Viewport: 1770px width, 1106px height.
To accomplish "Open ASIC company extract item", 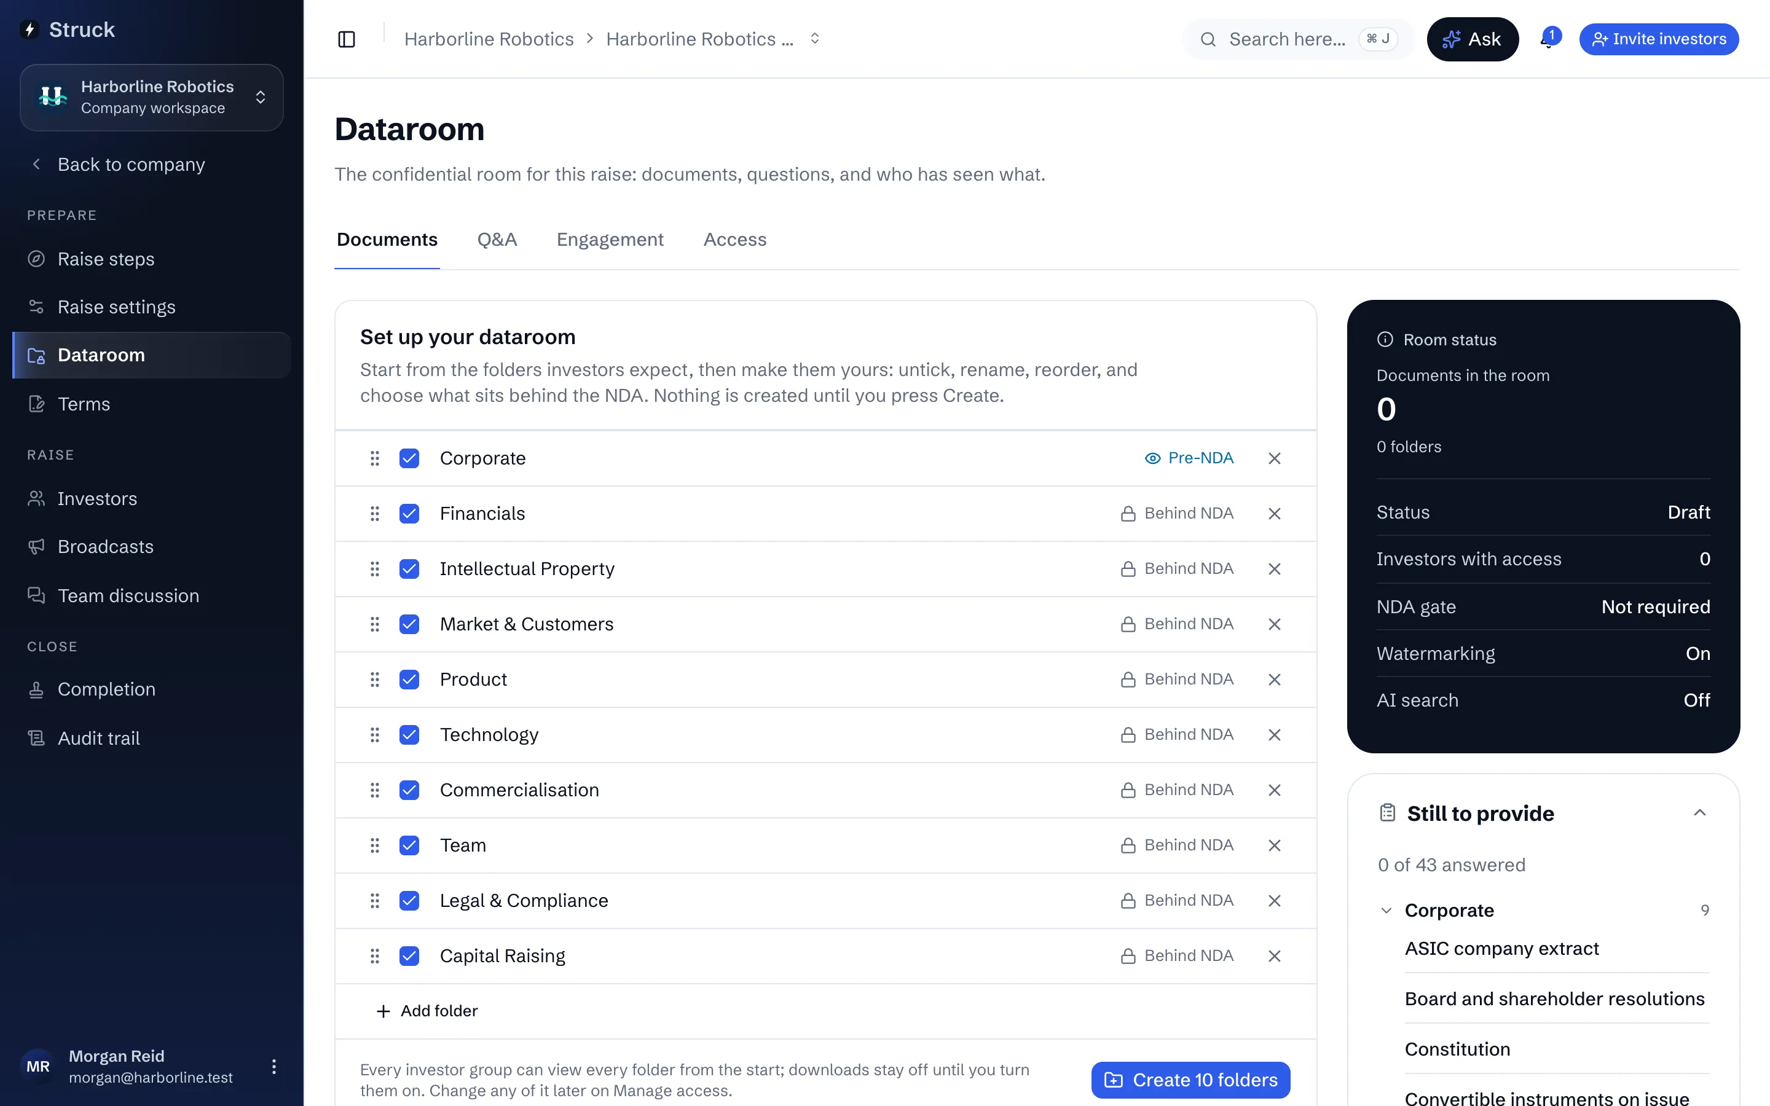I will click(x=1501, y=949).
